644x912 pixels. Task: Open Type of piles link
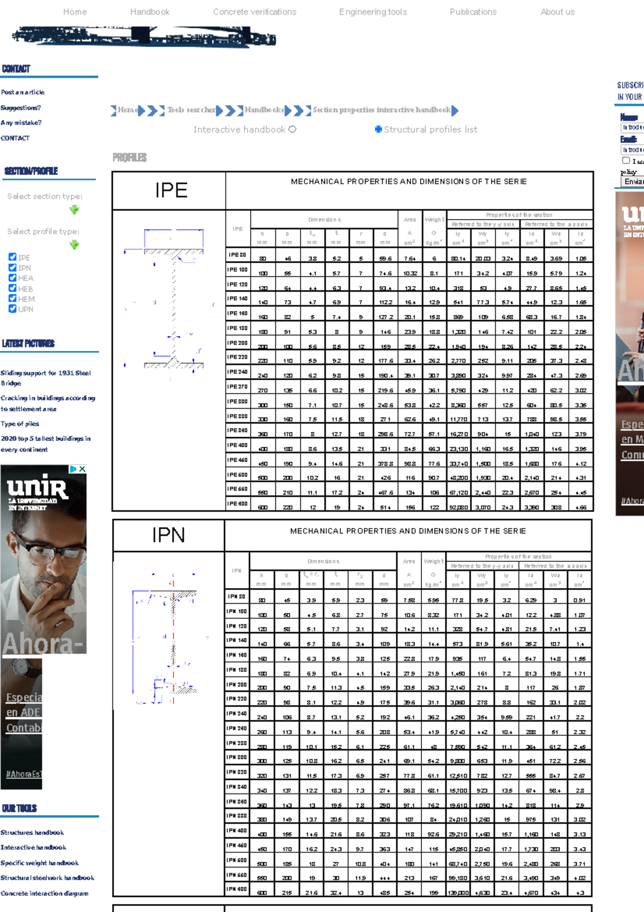pyautogui.click(x=20, y=424)
